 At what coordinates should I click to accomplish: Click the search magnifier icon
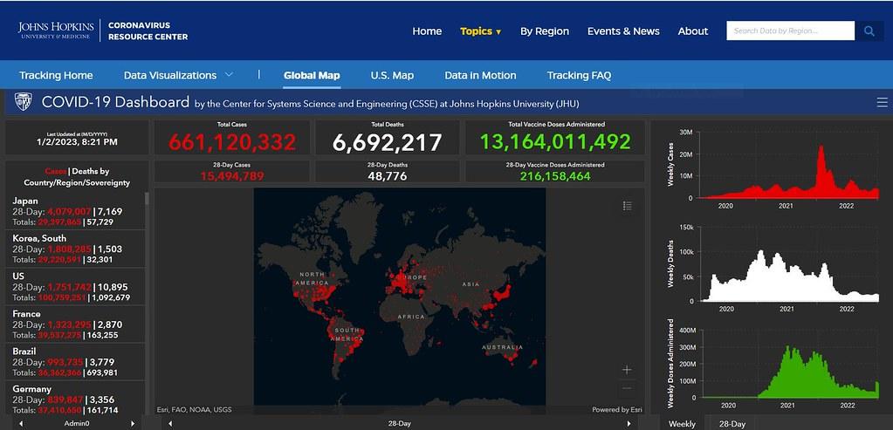point(869,31)
